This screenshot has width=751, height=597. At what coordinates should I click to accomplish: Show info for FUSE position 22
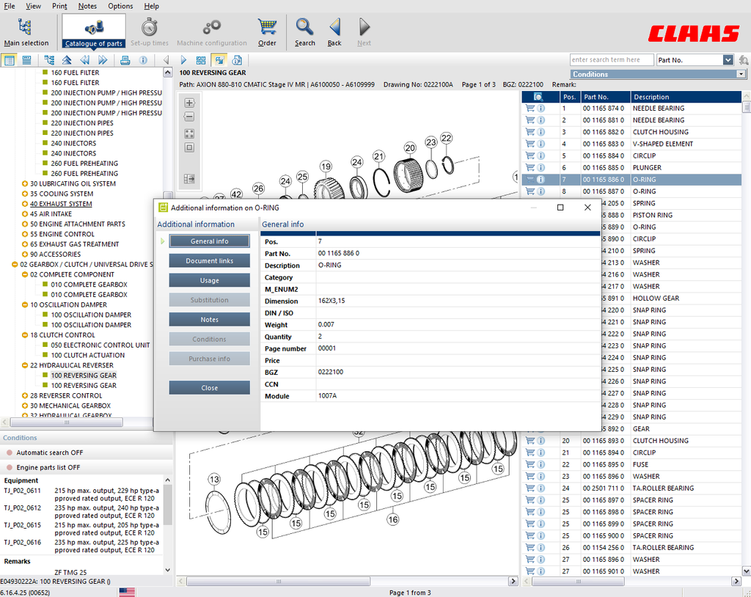541,464
